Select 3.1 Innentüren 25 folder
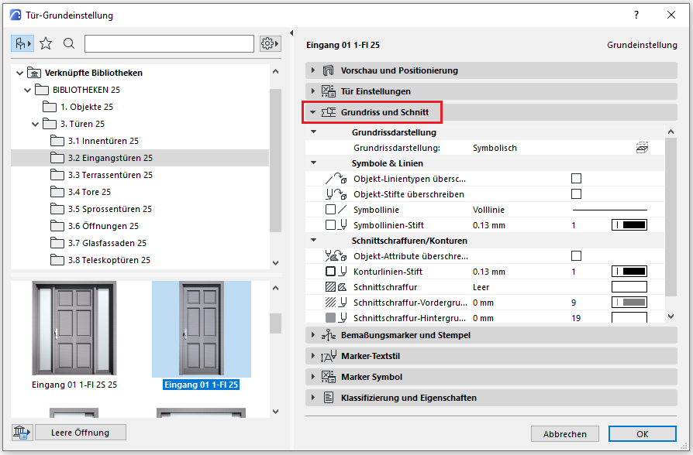 pyautogui.click(x=103, y=141)
